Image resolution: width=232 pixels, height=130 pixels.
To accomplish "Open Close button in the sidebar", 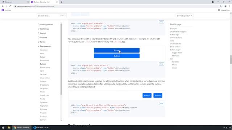I will (x=45, y=78).
